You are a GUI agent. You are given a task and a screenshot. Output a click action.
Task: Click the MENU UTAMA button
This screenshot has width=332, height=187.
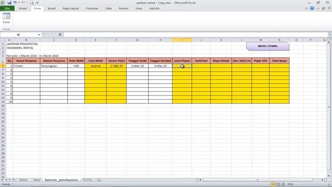[x=268, y=46]
